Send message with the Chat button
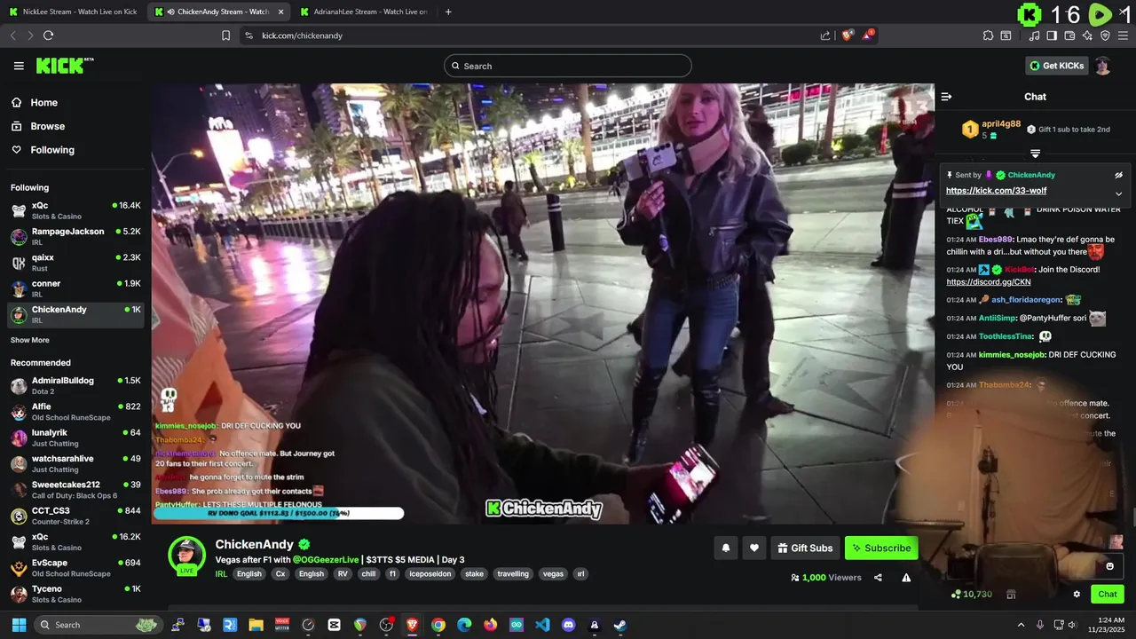Image resolution: width=1136 pixels, height=639 pixels. click(1108, 595)
